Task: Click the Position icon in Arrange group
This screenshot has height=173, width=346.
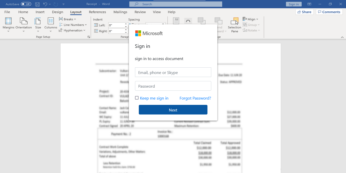Action: pos(176,21)
